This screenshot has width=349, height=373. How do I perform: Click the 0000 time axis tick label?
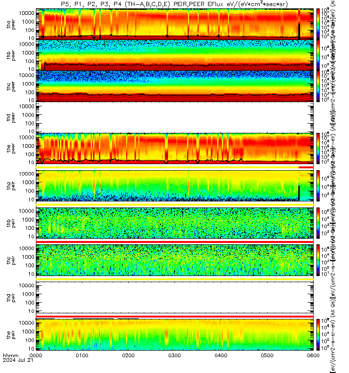(36, 355)
